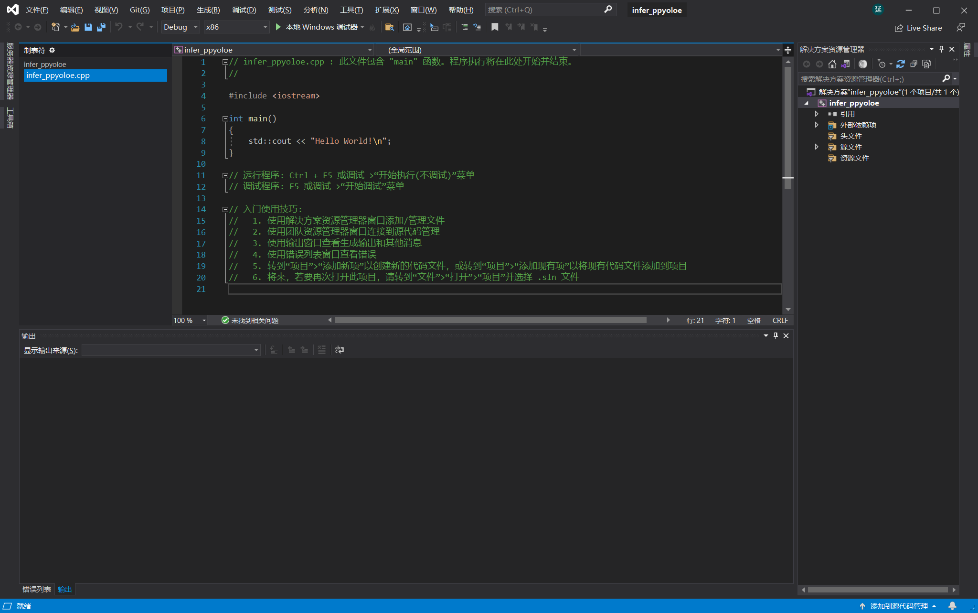Collapse the main() function fold marker
Screen dimensions: 978x613
225,118
